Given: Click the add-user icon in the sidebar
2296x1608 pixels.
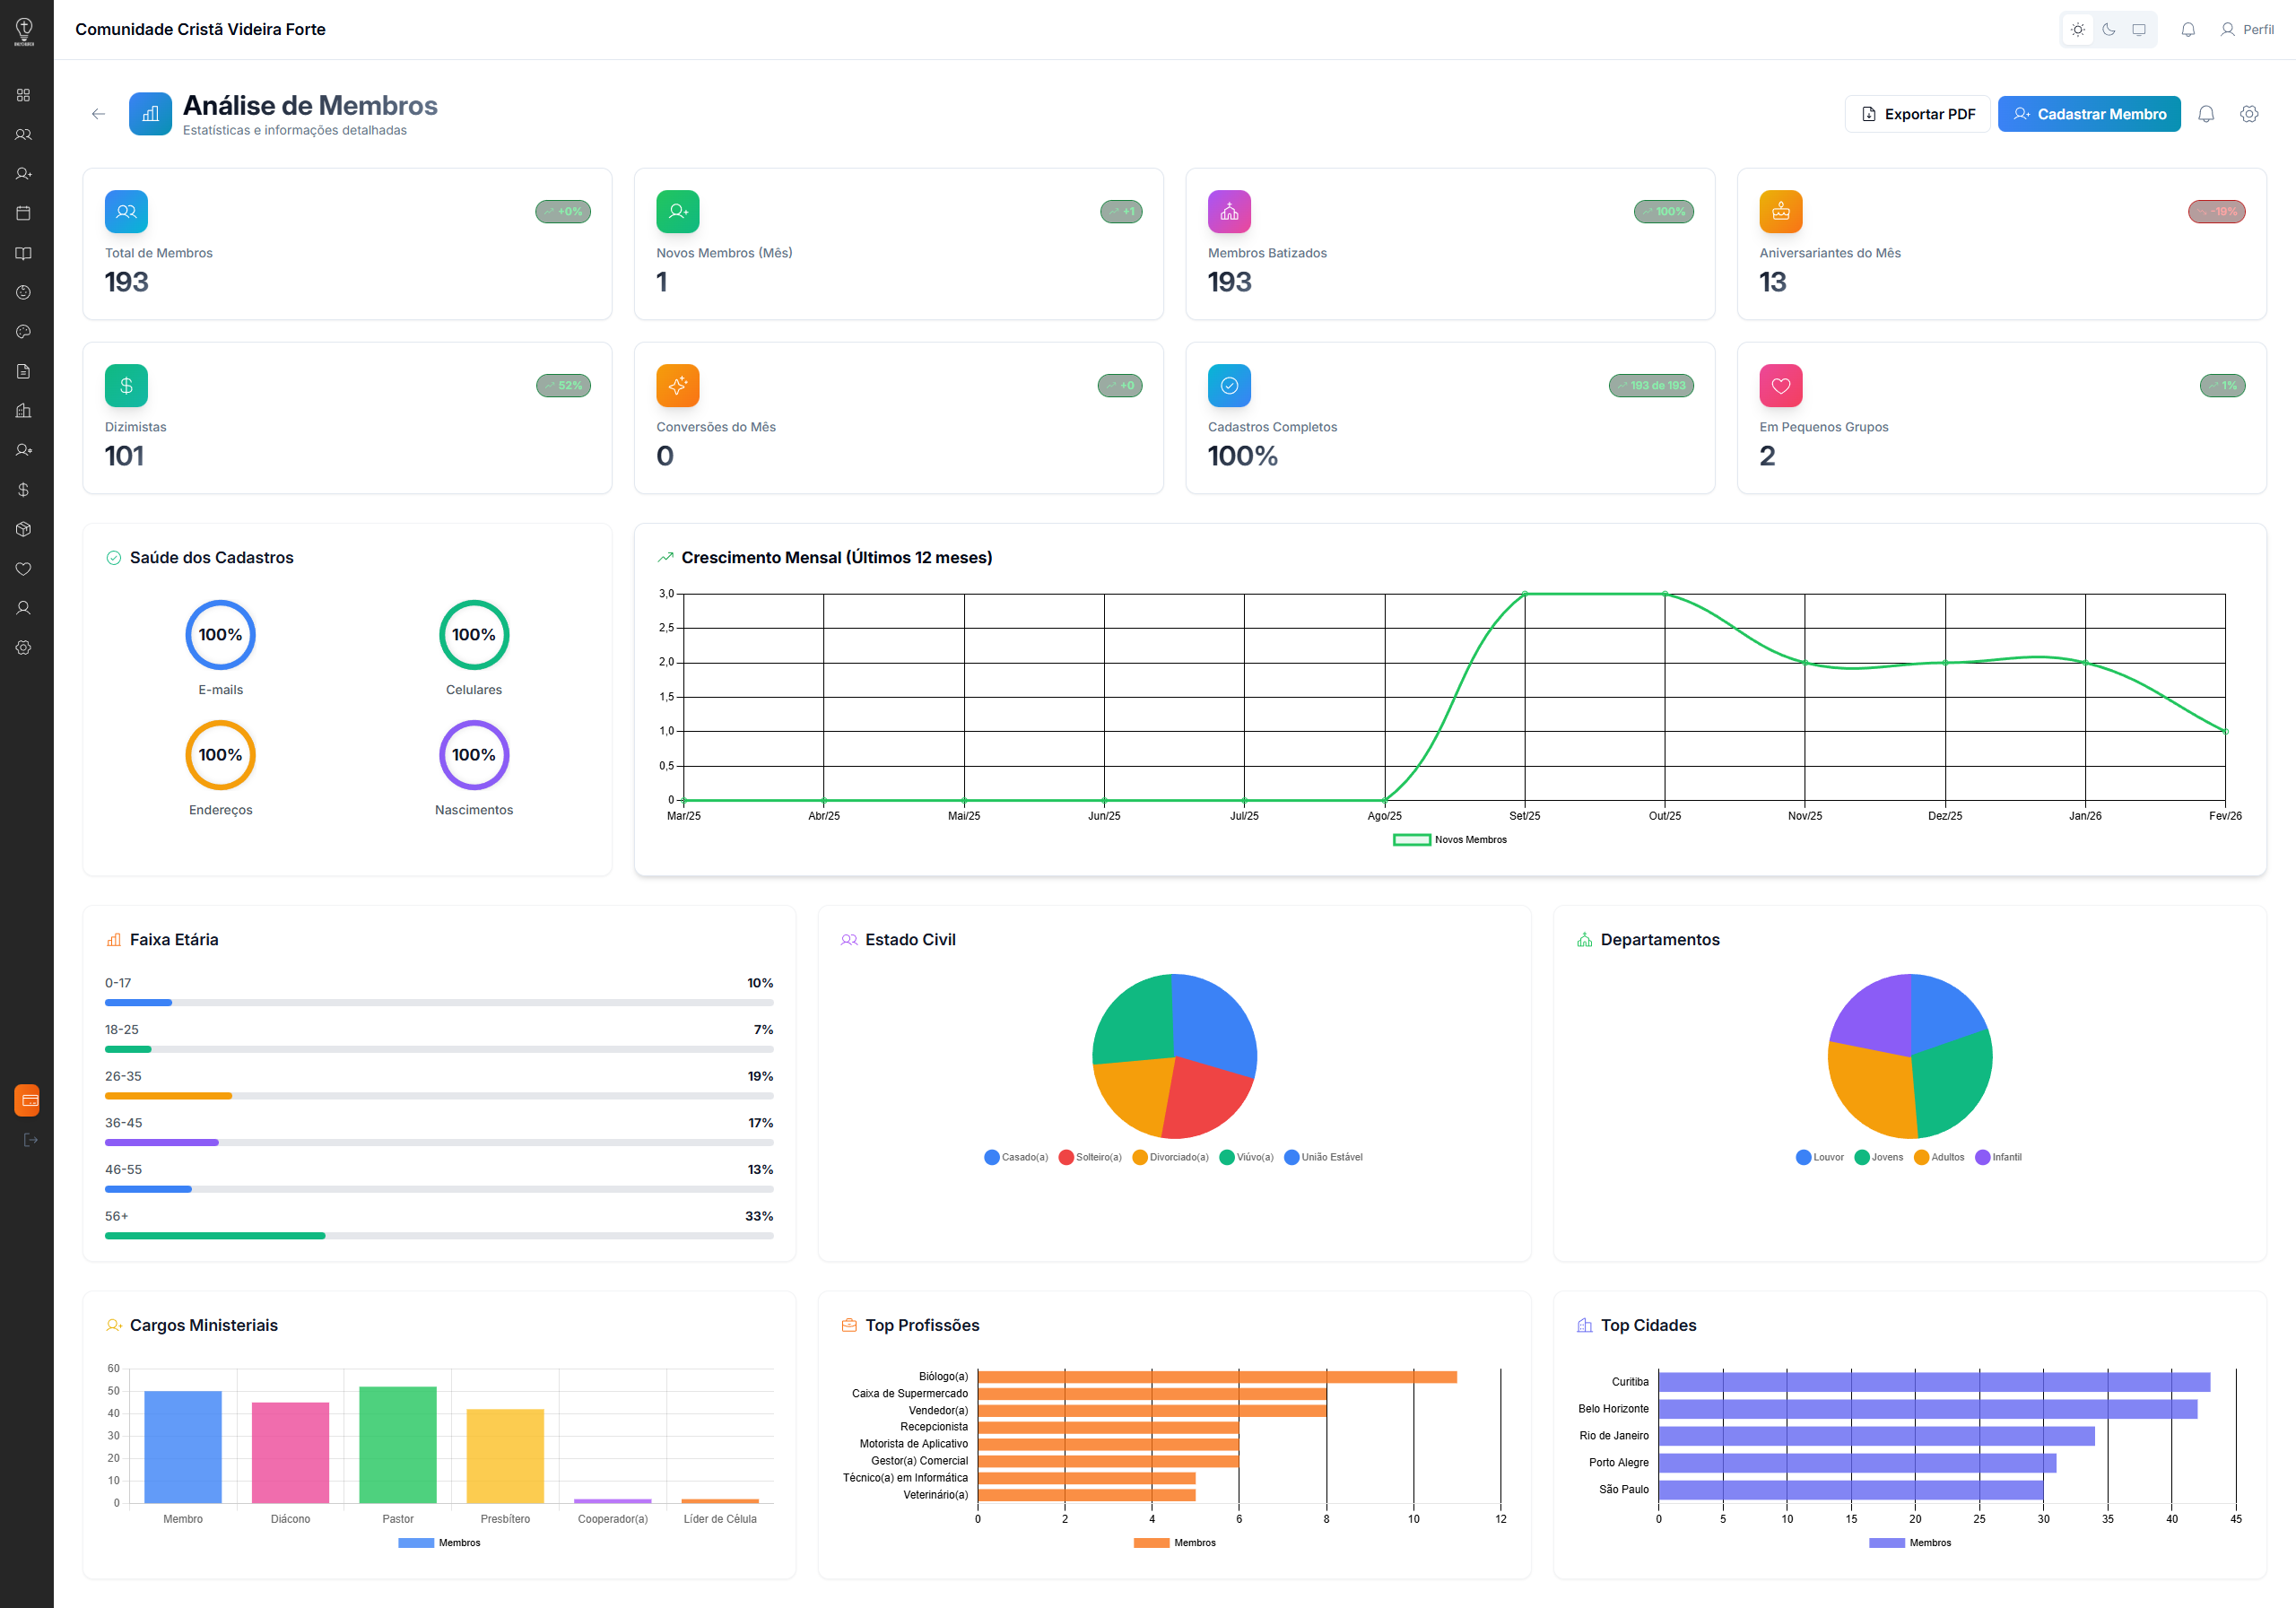Looking at the screenshot, I should tap(24, 174).
